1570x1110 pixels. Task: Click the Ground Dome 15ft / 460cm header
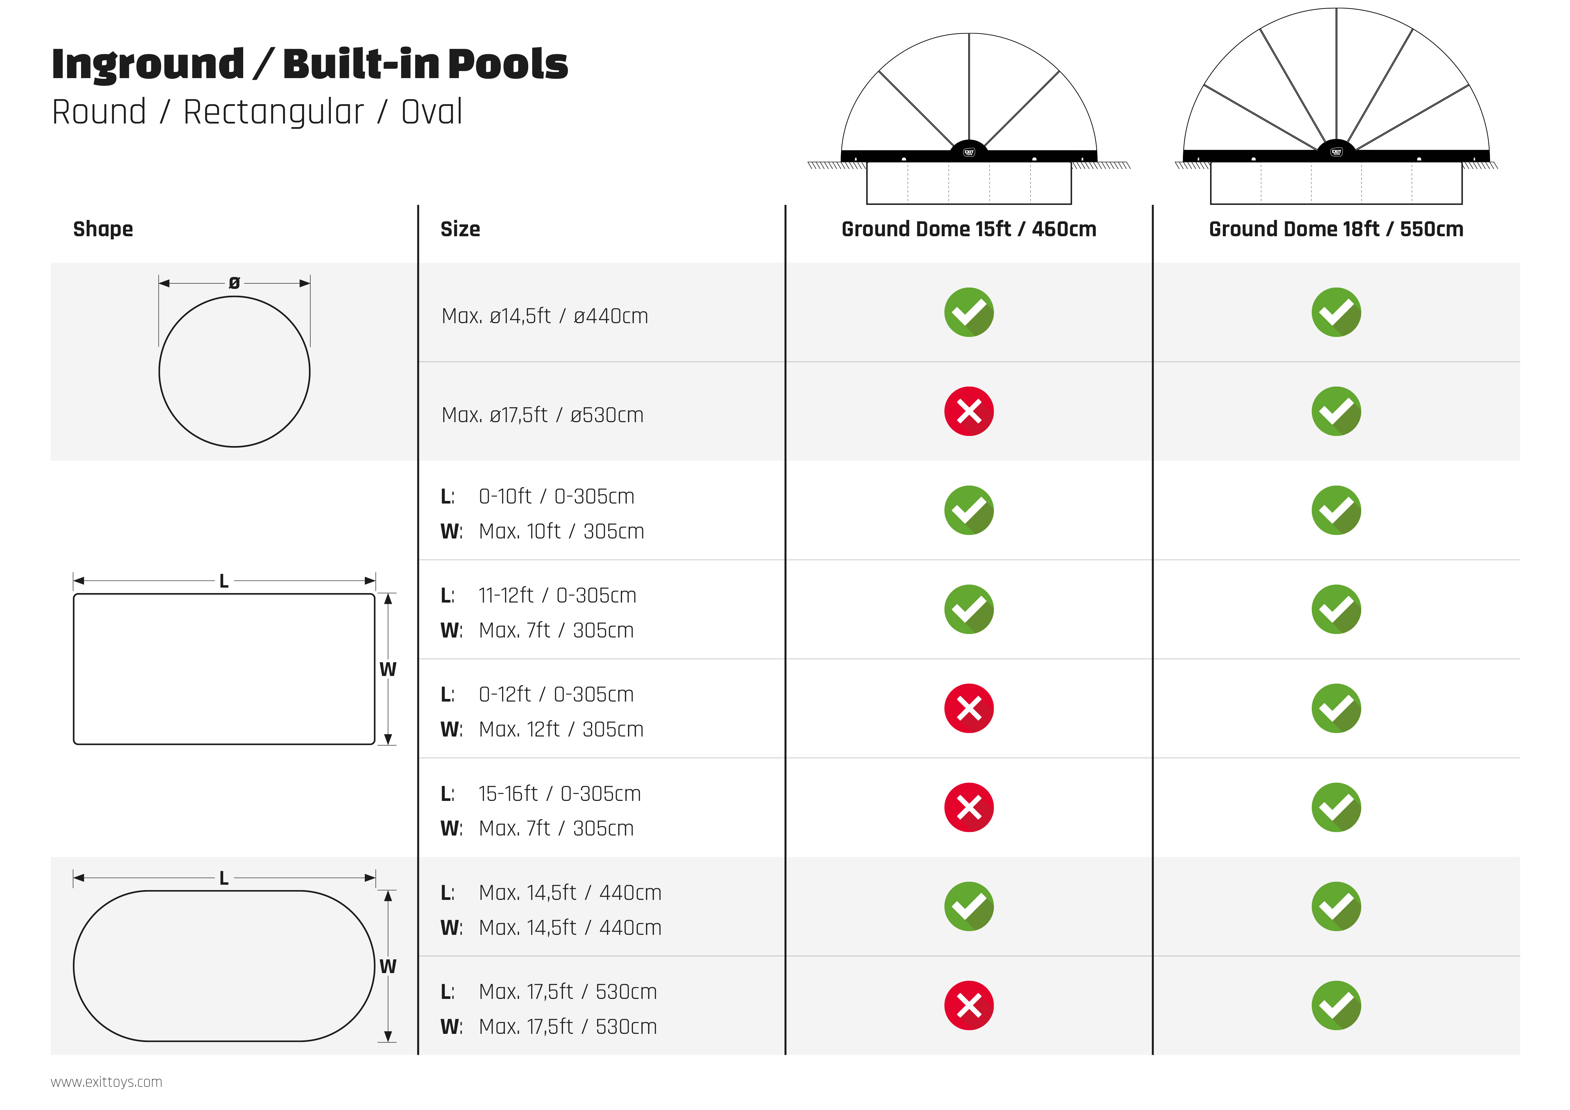pyautogui.click(x=968, y=229)
